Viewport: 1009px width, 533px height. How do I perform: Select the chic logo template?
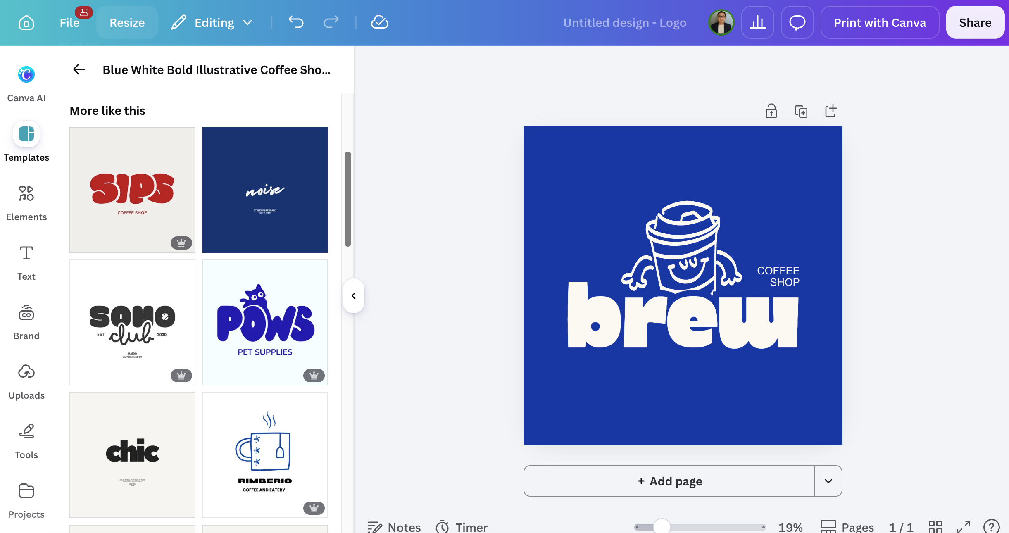[x=132, y=455]
